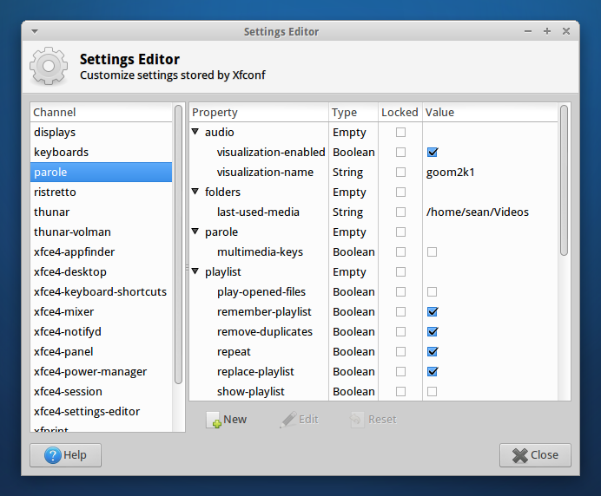
Task: Enable show-playlist value checkbox
Action: tap(432, 392)
